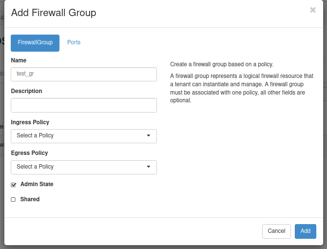Open the Ingress Policy select box

[x=83, y=136]
